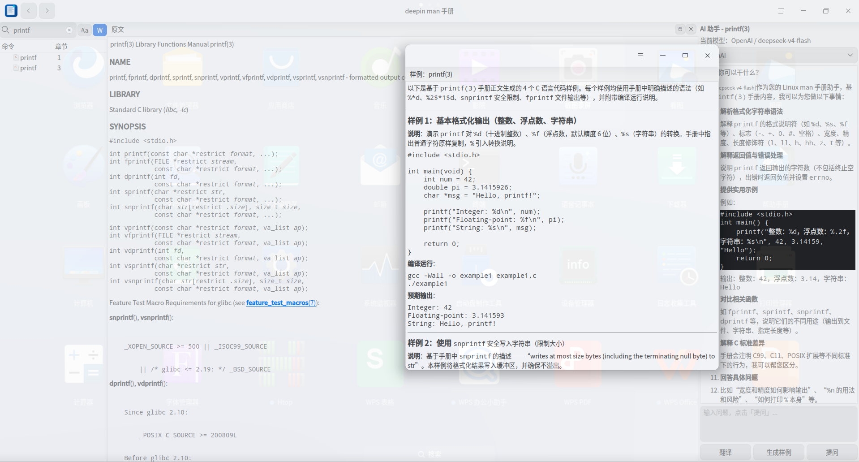Image resolution: width=859 pixels, height=462 pixels.
Task: Expand the OpenAI model dropdown
Action: pos(789,56)
